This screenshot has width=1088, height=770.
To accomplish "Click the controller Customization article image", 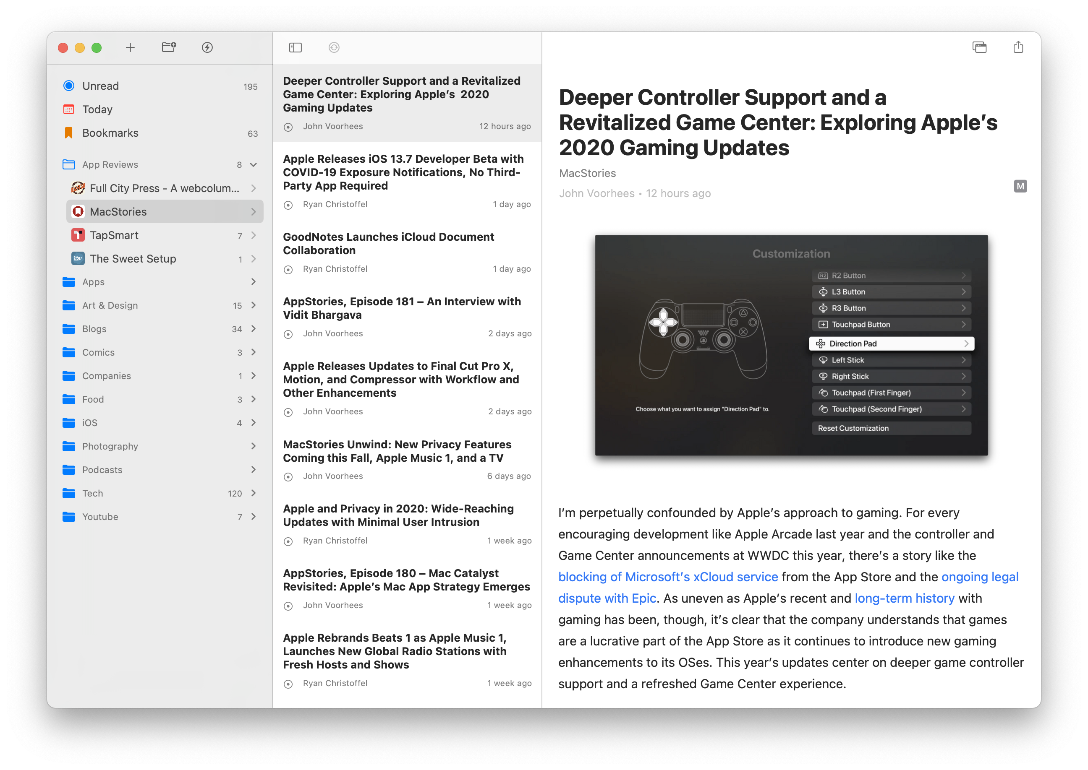I will [x=791, y=345].
